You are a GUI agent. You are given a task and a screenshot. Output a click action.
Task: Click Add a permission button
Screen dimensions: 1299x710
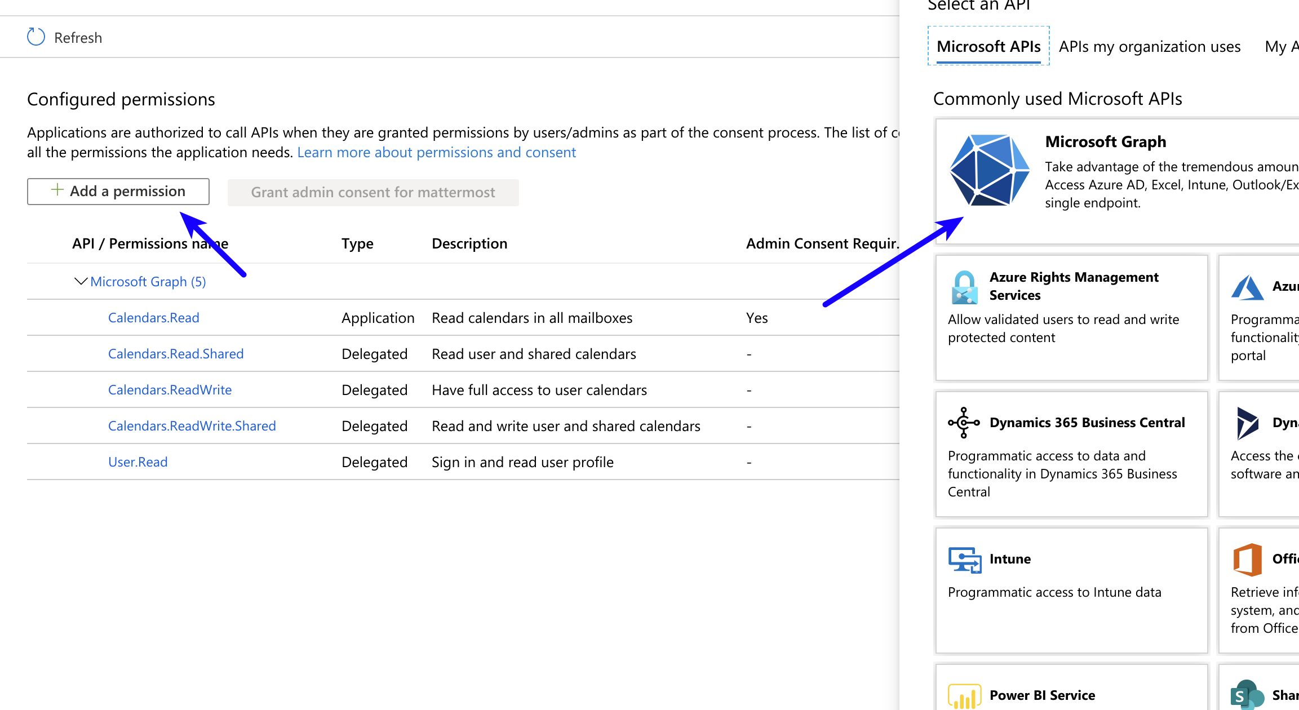(118, 190)
